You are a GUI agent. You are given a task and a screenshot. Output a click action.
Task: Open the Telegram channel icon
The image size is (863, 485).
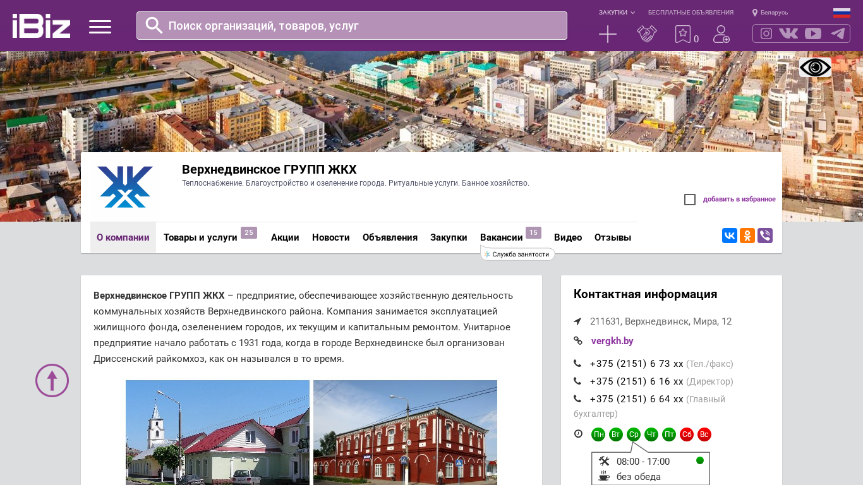[838, 33]
